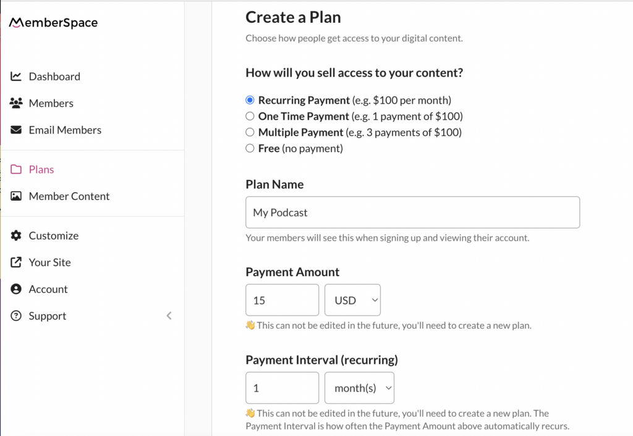Click the MemberSpace logo

[x=53, y=22]
